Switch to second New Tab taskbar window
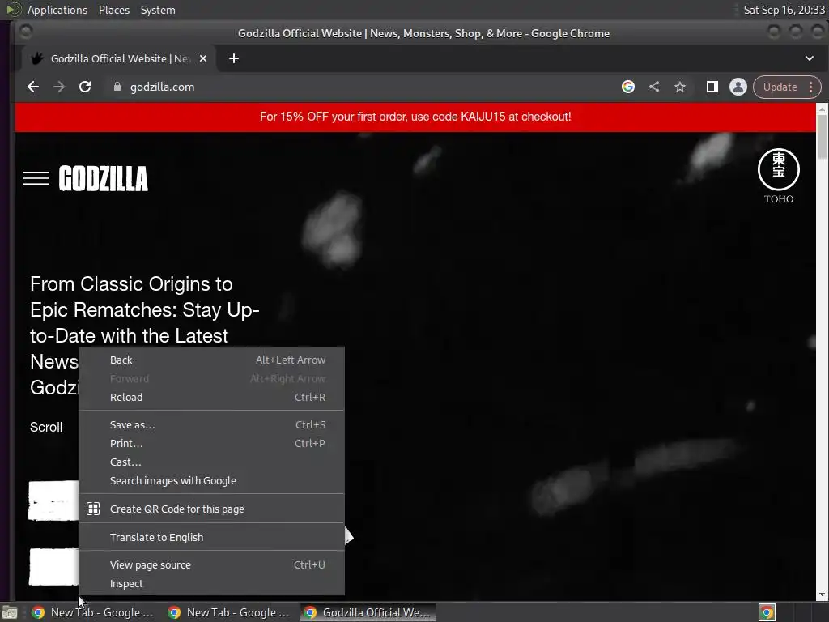The image size is (829, 622). pos(229,612)
